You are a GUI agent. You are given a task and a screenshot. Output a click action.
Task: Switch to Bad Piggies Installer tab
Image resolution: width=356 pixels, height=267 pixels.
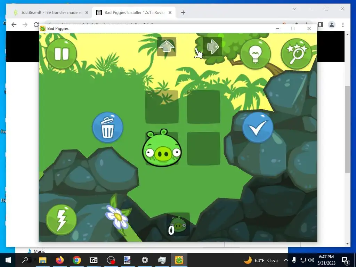tap(134, 13)
